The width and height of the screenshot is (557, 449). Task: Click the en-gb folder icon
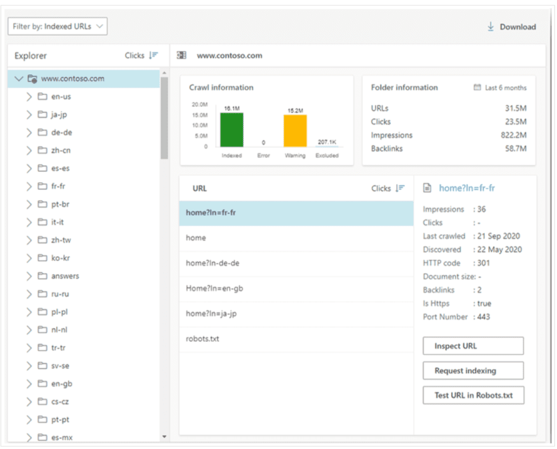coord(43,384)
